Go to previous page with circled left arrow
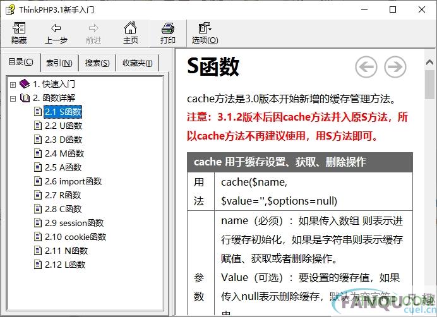This screenshot has height=317, width=437. (x=366, y=67)
